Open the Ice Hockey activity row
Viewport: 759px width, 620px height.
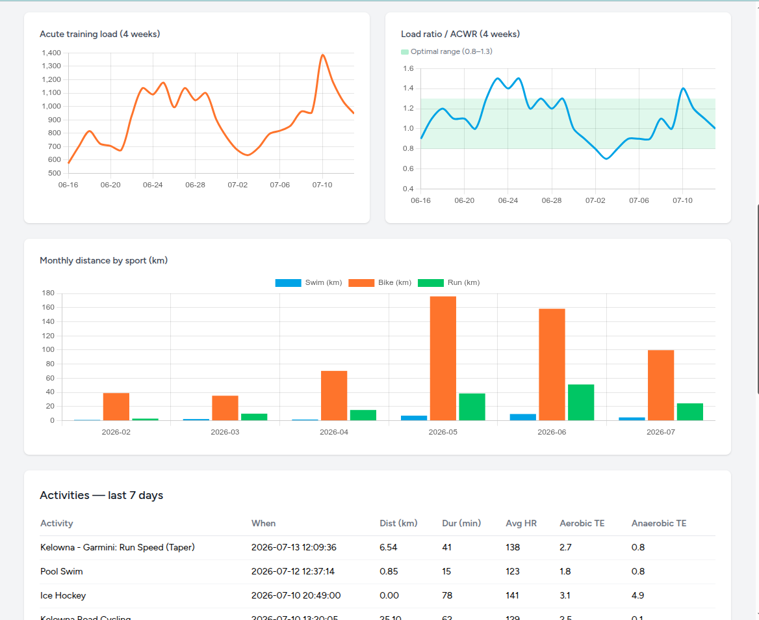378,596
